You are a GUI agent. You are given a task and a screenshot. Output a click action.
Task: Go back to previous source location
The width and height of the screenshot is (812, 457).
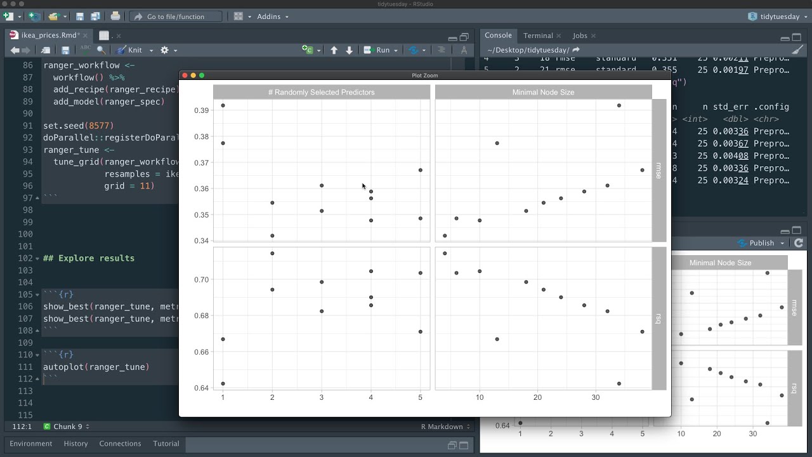[15, 50]
